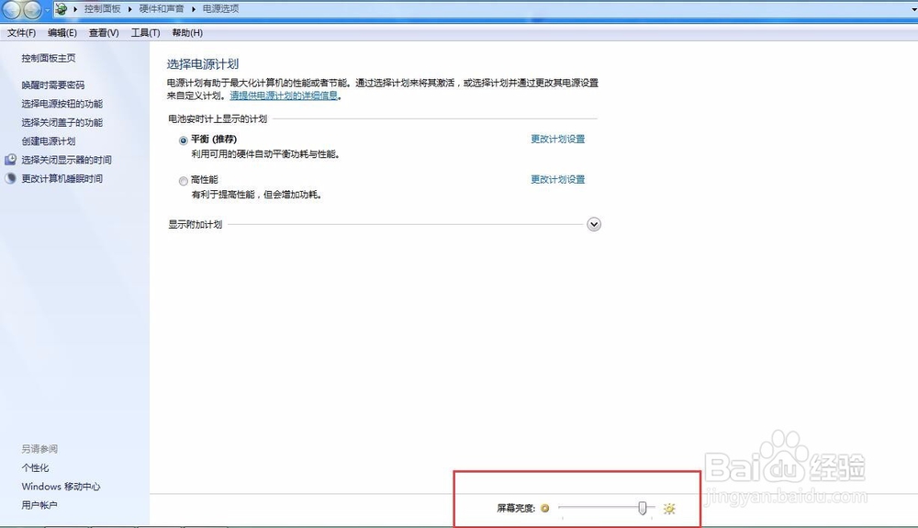This screenshot has height=528, width=918.
Task: Expand the arrow after 控制面板 breadcrumb
Action: (130, 9)
